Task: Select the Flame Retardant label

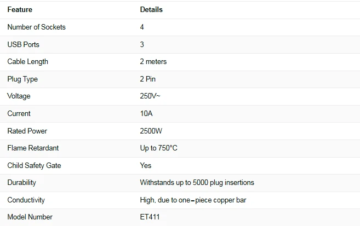Action: point(33,148)
